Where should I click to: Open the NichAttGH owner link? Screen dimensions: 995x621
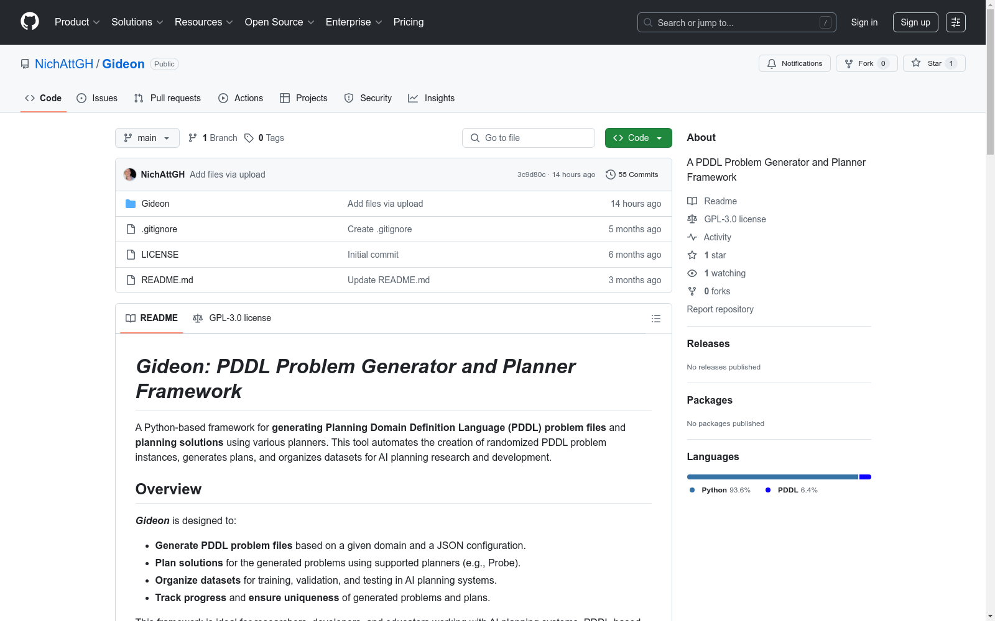pyautogui.click(x=64, y=64)
